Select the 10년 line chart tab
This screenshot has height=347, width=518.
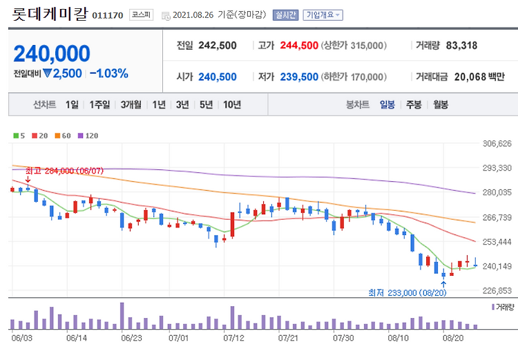(x=232, y=105)
